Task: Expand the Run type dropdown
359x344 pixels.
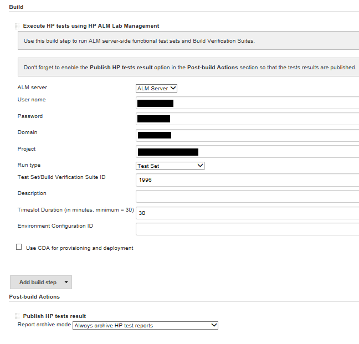Action: (x=170, y=166)
